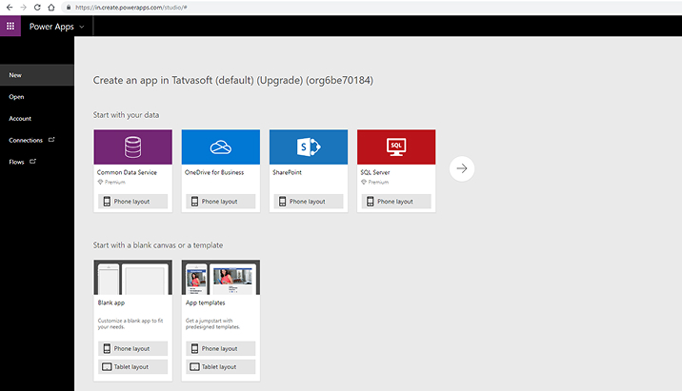
Task: Click the browser forward arrow
Action: point(23,8)
